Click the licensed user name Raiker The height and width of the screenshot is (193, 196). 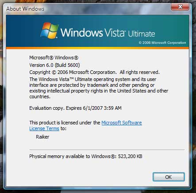(x=42, y=137)
